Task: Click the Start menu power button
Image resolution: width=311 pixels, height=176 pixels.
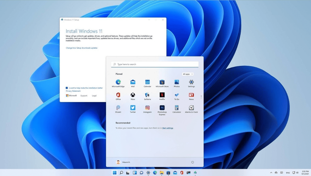Action: pyautogui.click(x=192, y=162)
